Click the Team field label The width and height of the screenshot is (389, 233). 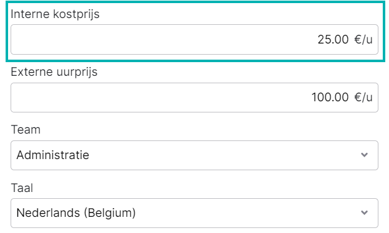point(26,129)
